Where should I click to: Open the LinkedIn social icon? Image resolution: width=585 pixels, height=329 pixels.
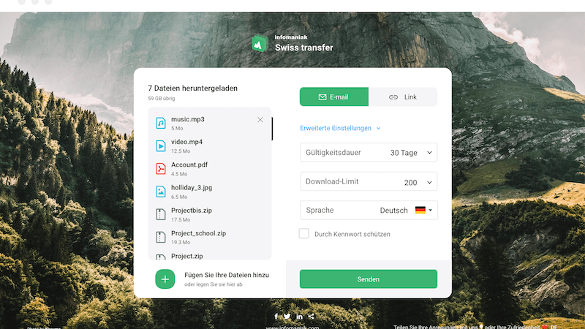click(299, 317)
